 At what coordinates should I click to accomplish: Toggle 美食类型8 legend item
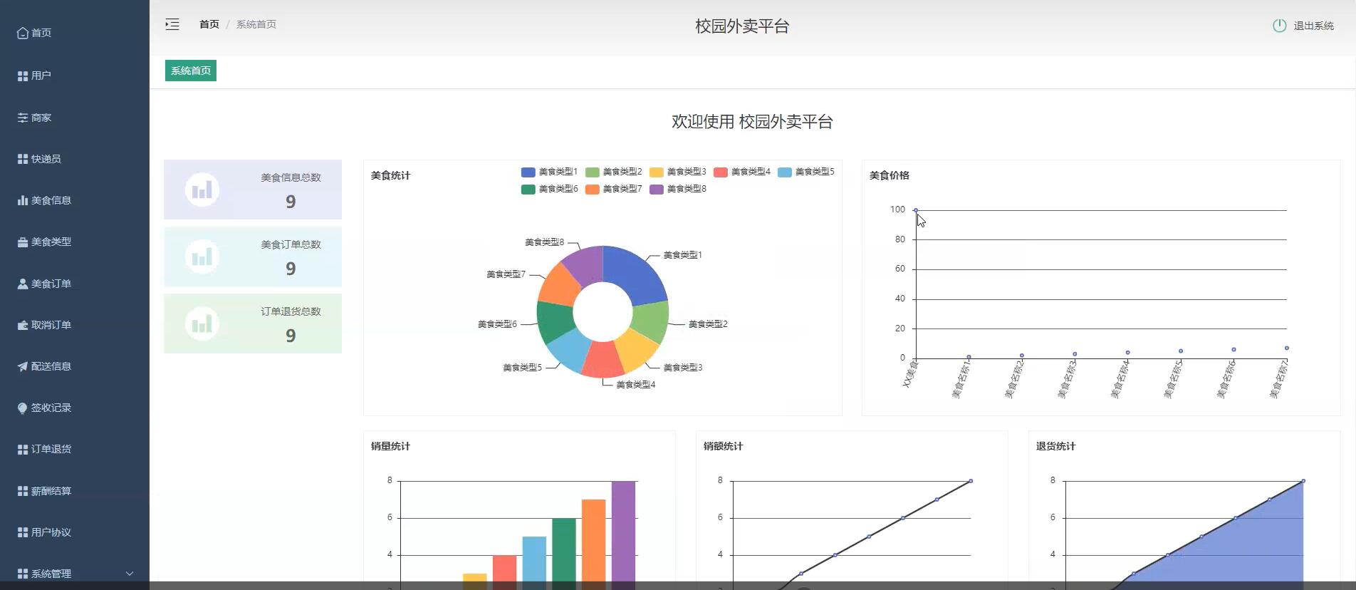pos(677,189)
